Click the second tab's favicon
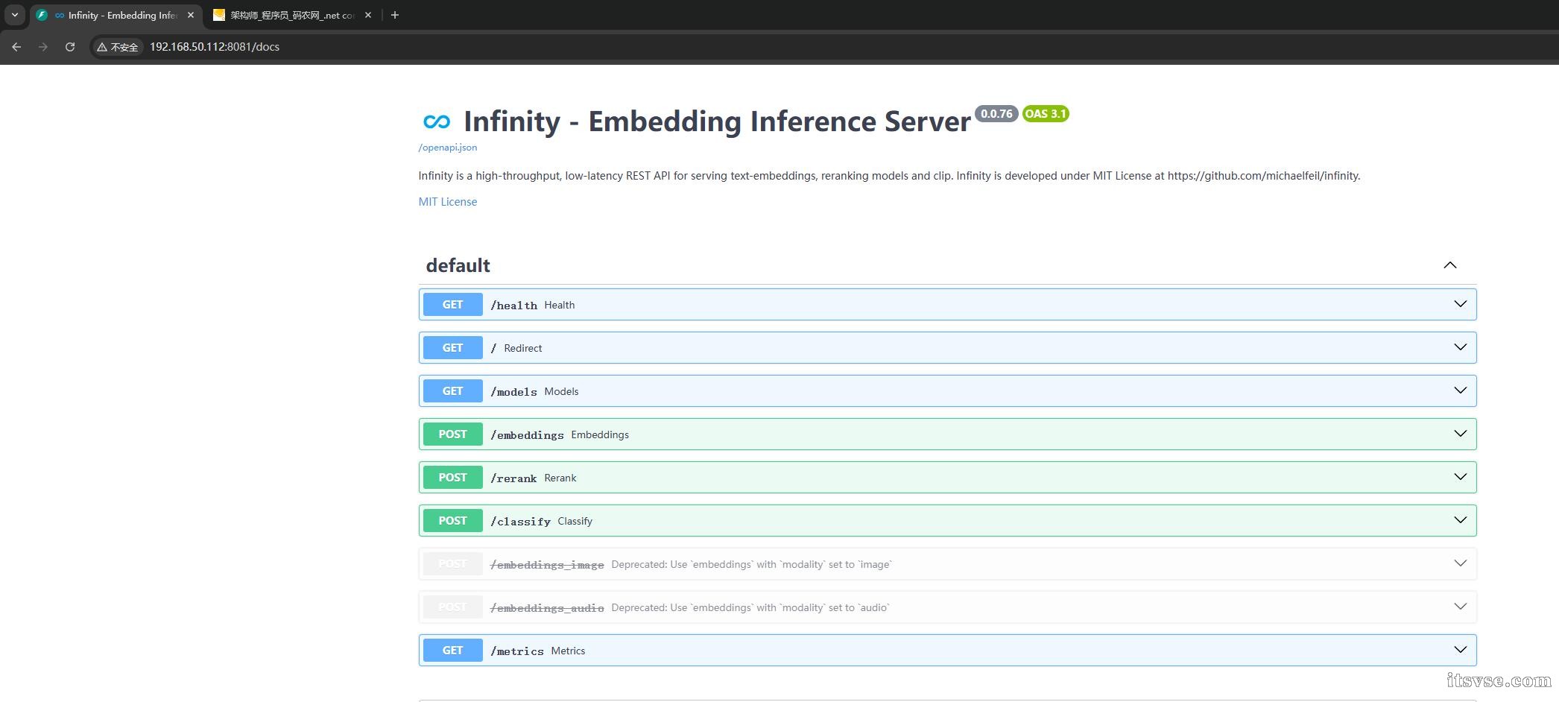 (219, 15)
